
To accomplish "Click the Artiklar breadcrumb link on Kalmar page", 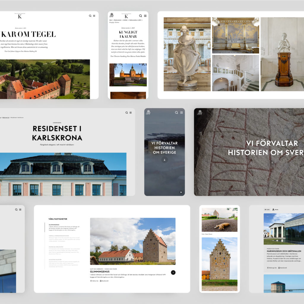I will pos(126,20).
